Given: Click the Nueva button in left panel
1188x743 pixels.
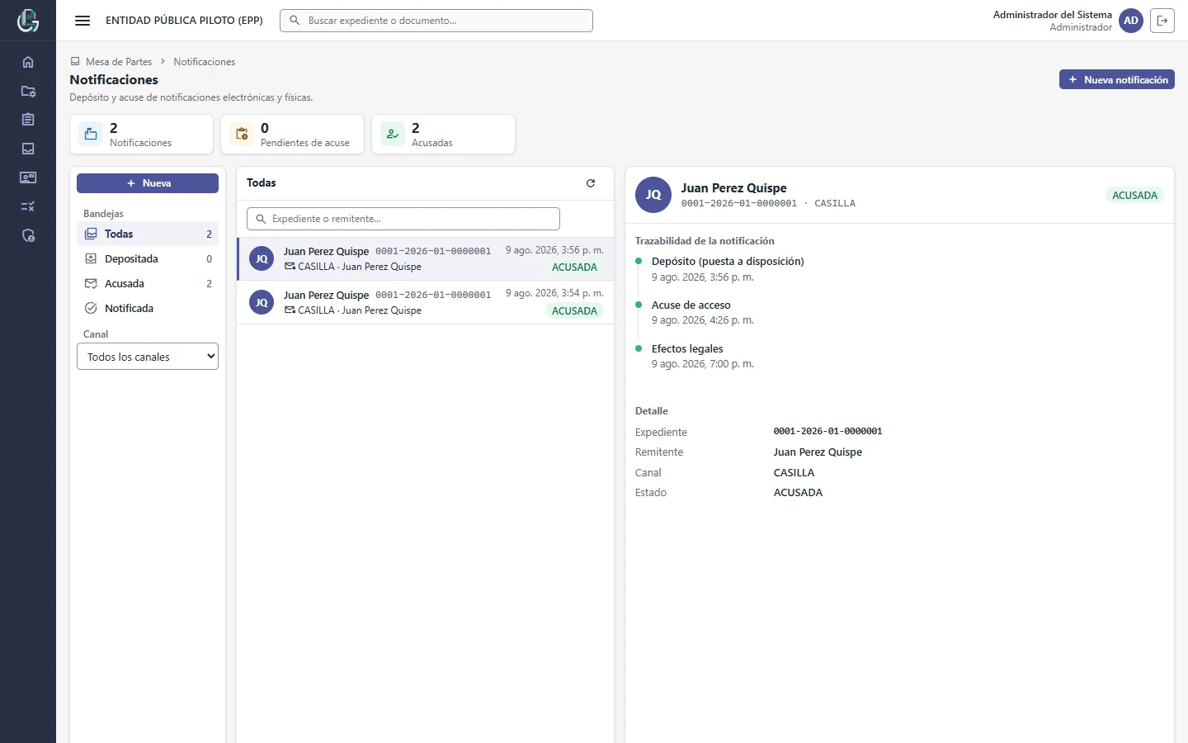Looking at the screenshot, I should point(148,183).
